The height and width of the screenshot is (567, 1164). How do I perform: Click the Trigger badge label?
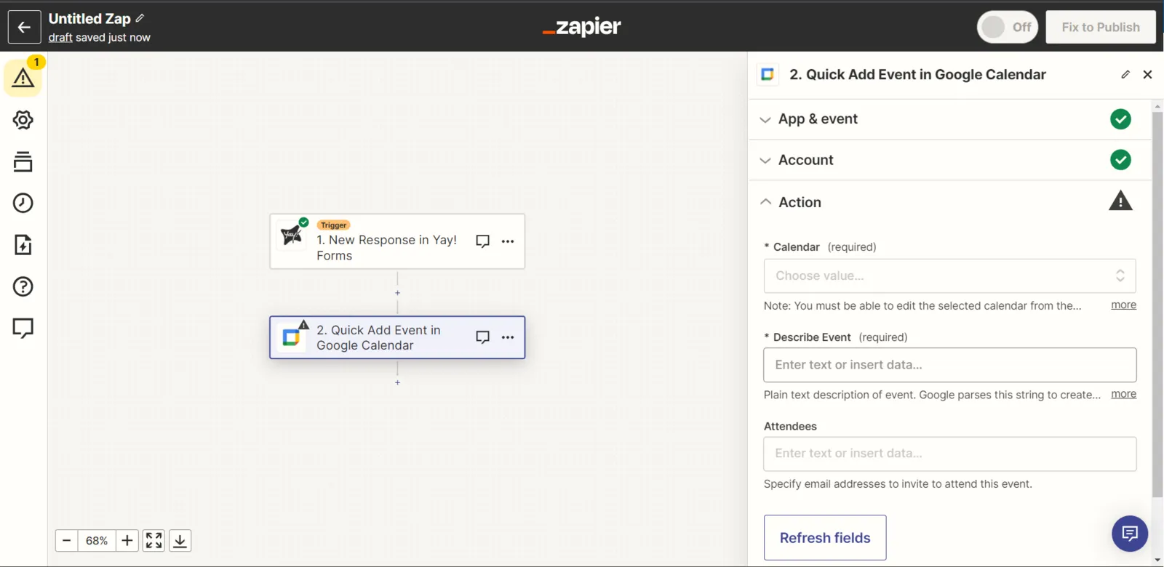pos(334,225)
